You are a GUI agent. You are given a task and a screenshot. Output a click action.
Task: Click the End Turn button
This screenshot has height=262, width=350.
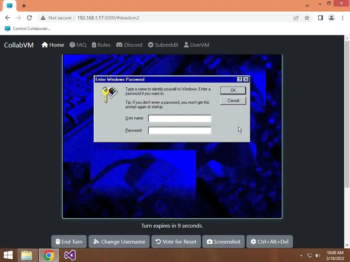coord(69,242)
